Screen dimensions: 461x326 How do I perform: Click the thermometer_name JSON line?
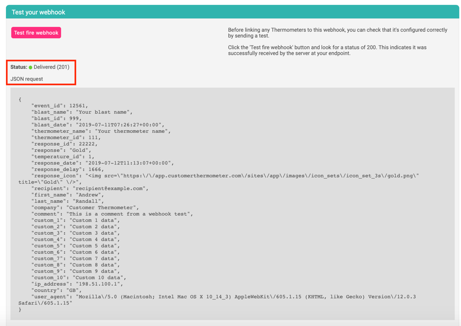point(101,131)
